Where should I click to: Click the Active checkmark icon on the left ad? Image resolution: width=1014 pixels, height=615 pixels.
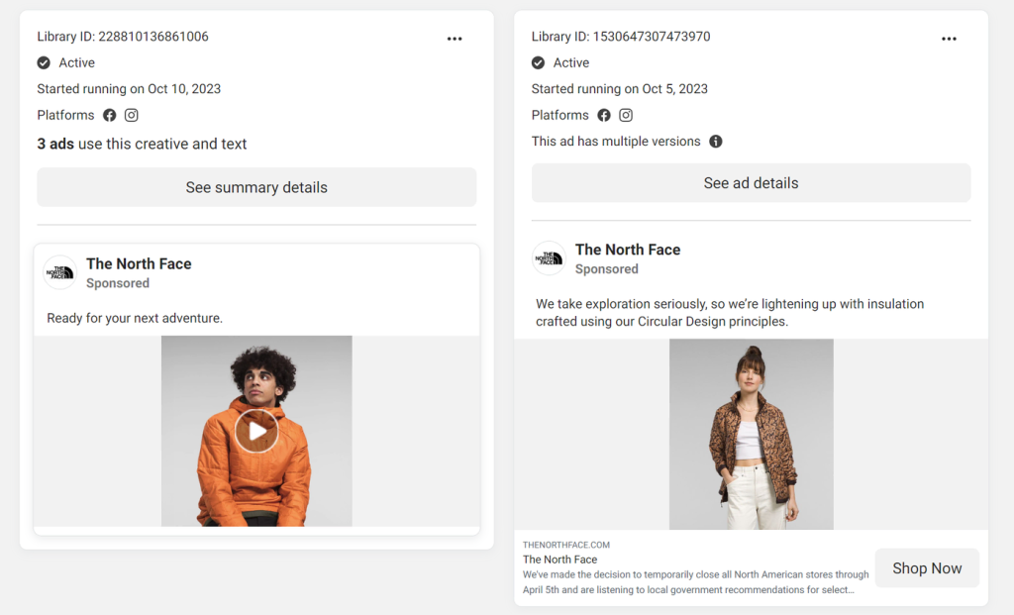click(x=44, y=62)
